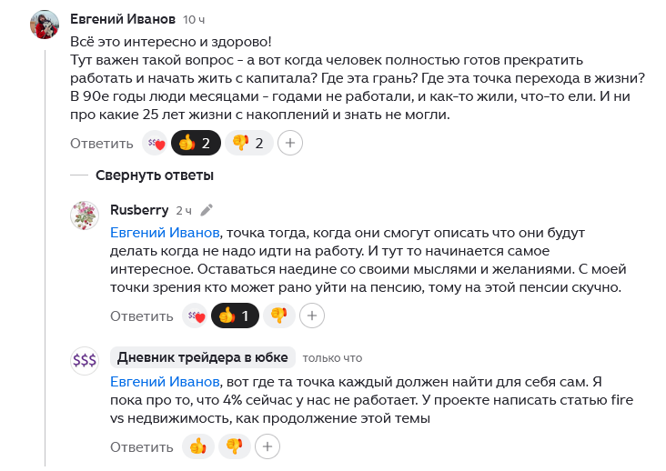
Task: Add reaction plus on Дневник трейдера's reply
Action: pyautogui.click(x=267, y=446)
